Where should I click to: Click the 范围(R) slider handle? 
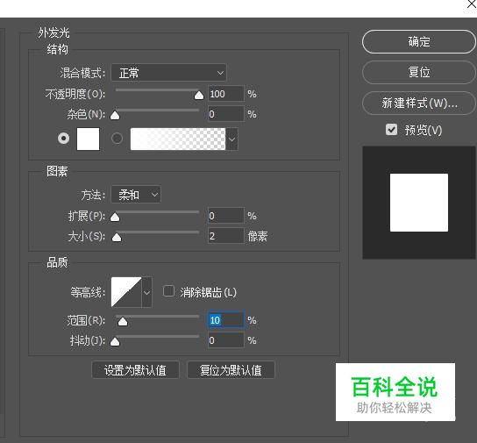coord(123,322)
